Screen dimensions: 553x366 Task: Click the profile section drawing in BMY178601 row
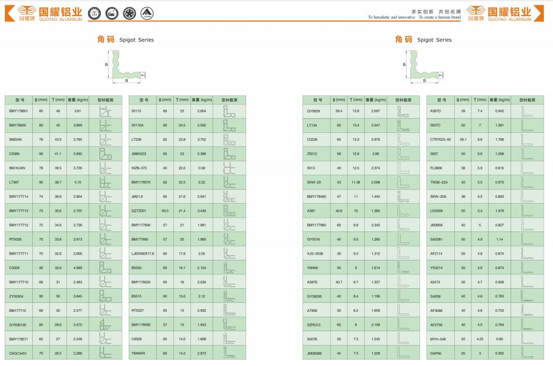click(x=105, y=111)
